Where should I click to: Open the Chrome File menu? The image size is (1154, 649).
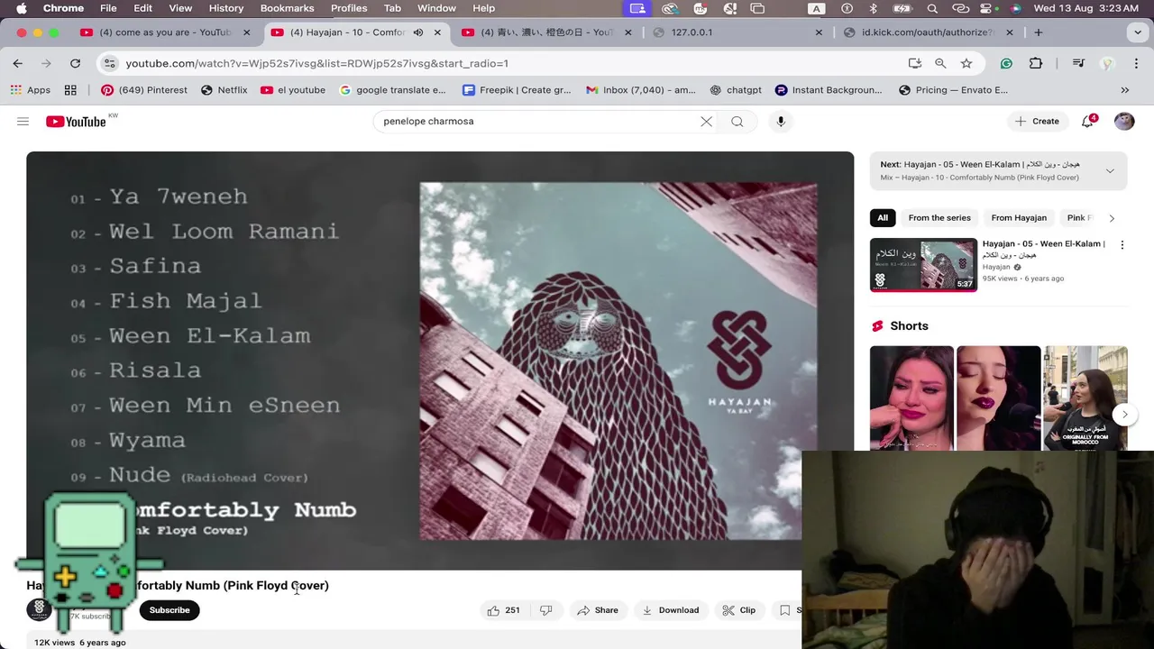[108, 9]
